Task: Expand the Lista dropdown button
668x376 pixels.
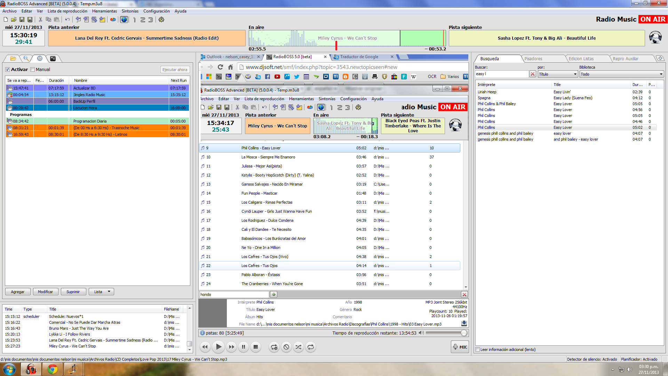Action: tap(101, 292)
